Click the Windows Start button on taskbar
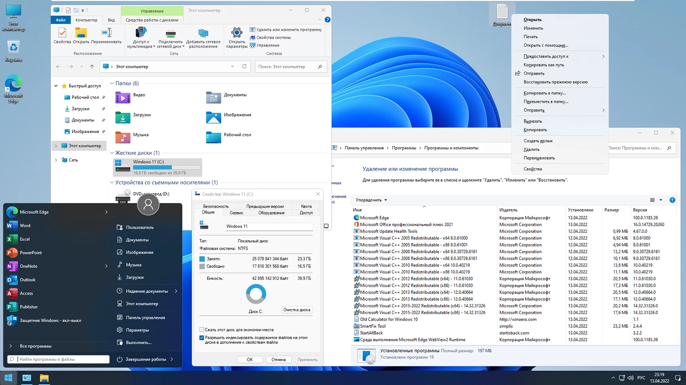Image resolution: width=686 pixels, height=385 pixels. point(8,378)
